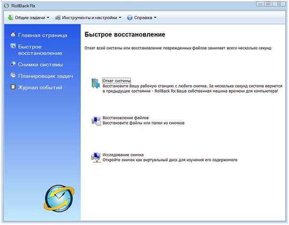289x225 pixels.
Task: Click the Откат системы link
Action: (x=117, y=81)
